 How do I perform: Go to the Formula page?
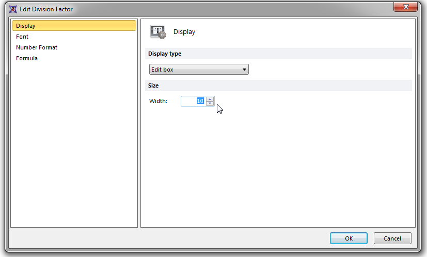pos(27,58)
